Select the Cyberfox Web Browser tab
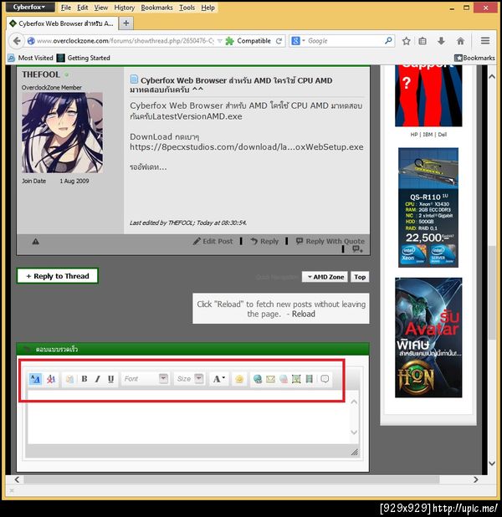The image size is (502, 517). pyautogui.click(x=62, y=23)
